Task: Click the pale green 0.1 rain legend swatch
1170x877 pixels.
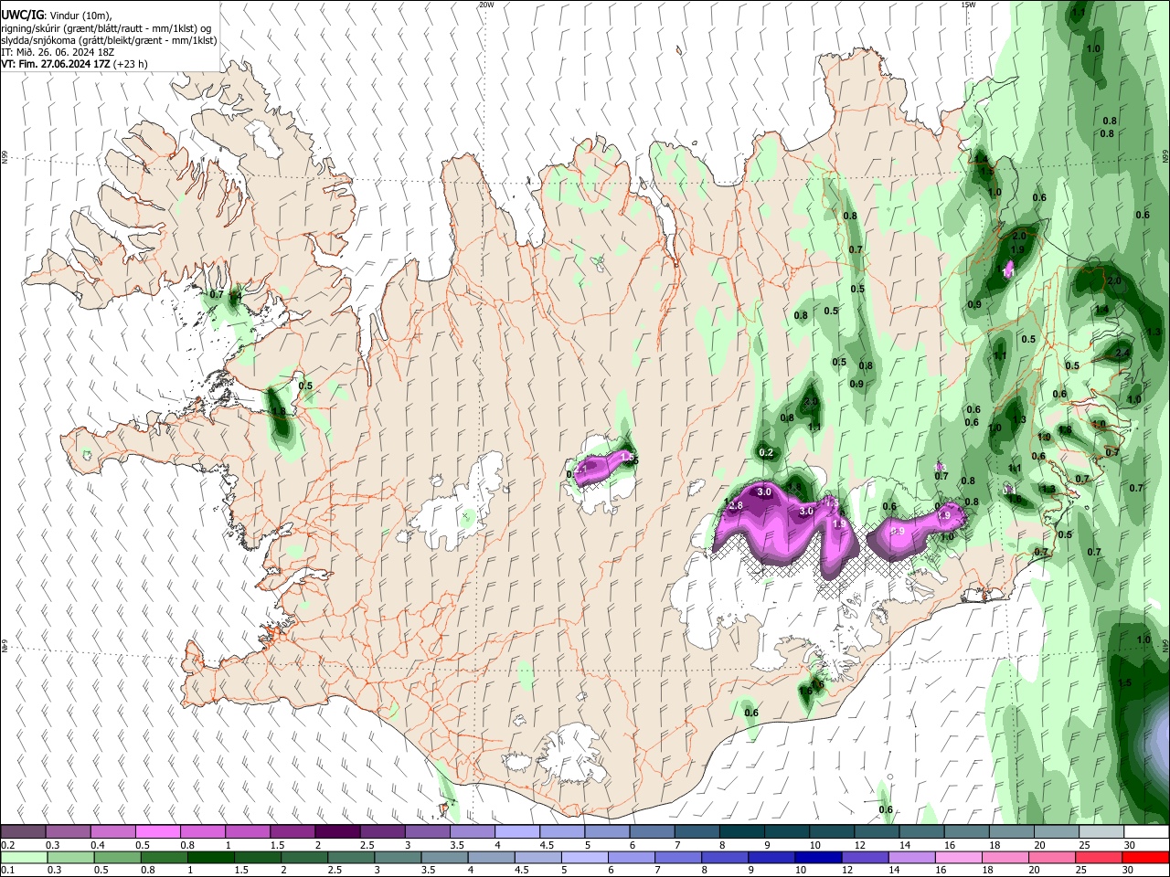Action: [x=24, y=857]
